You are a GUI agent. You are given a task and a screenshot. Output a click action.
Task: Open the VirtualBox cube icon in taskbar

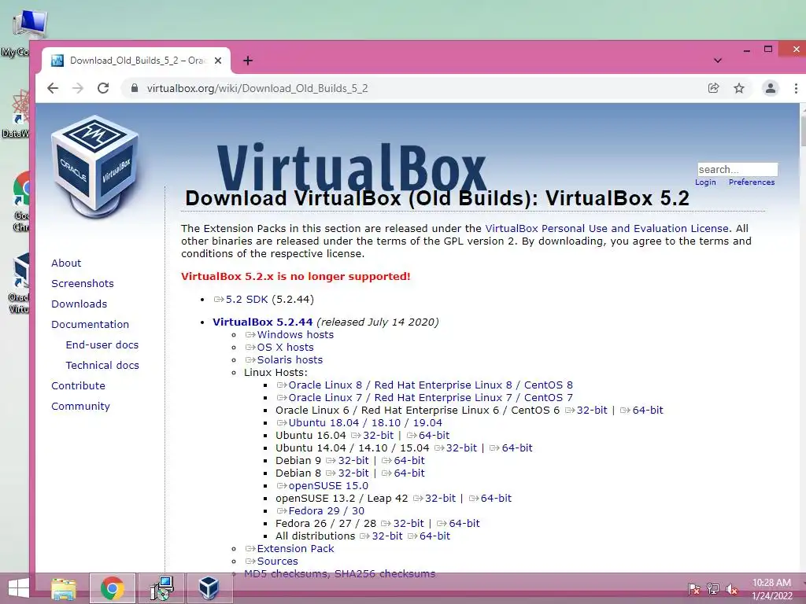click(209, 588)
